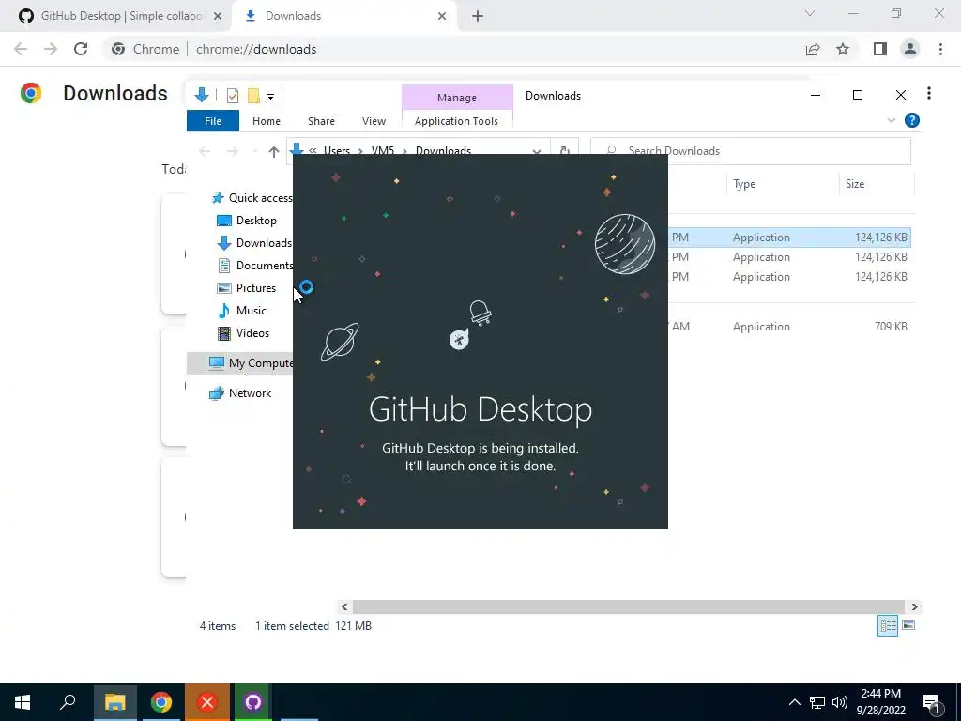This screenshot has width=961, height=721.
Task: Open Quick access in navigation pane
Action: 252,198
